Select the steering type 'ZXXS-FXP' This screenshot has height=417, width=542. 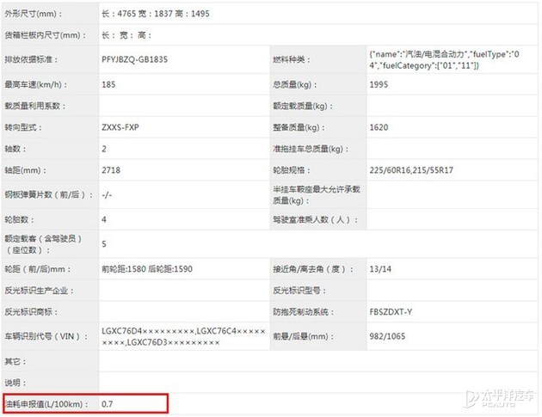tap(120, 127)
